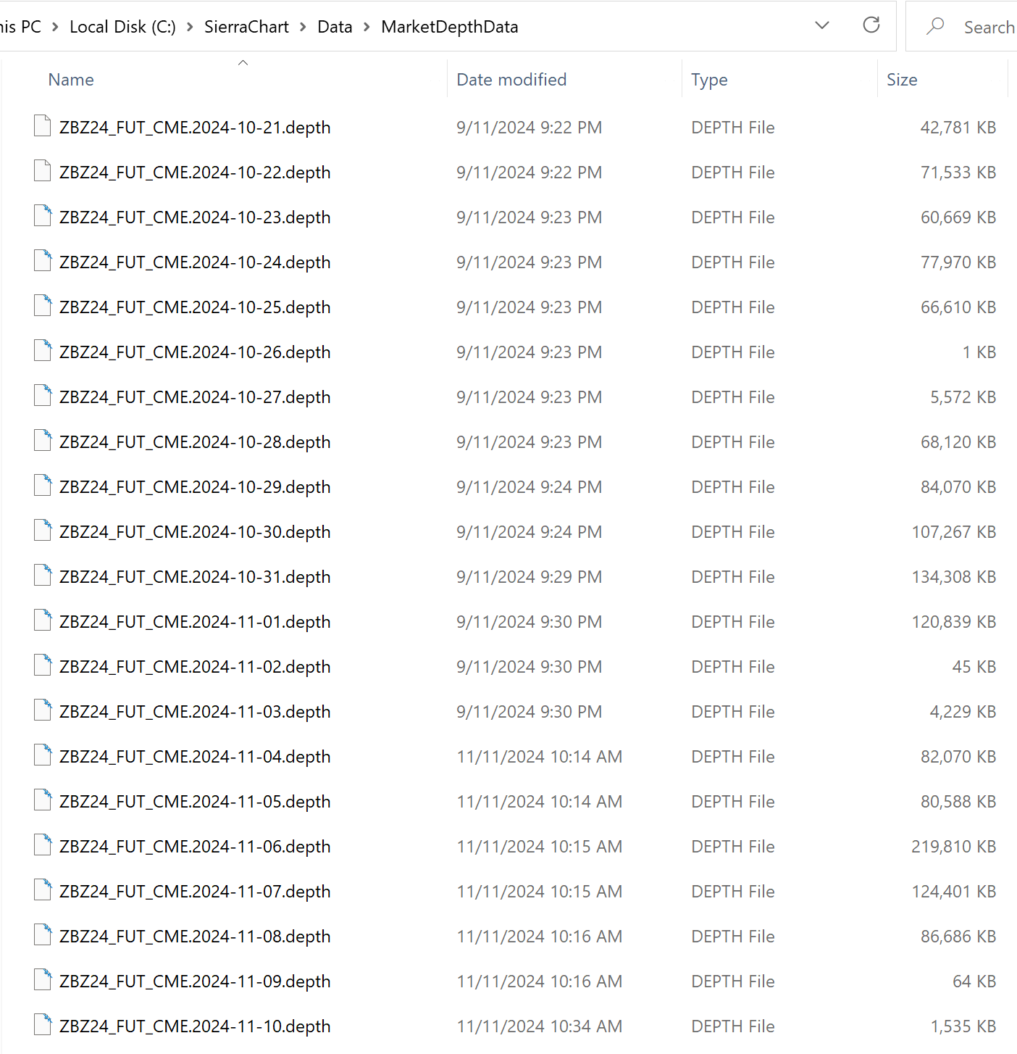The image size is (1017, 1054).
Task: Click the refresh icon in address bar
Action: (x=871, y=25)
